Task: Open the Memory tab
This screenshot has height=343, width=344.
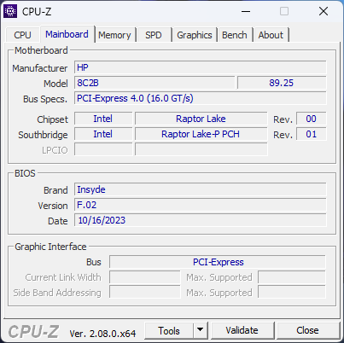Action: [x=114, y=35]
